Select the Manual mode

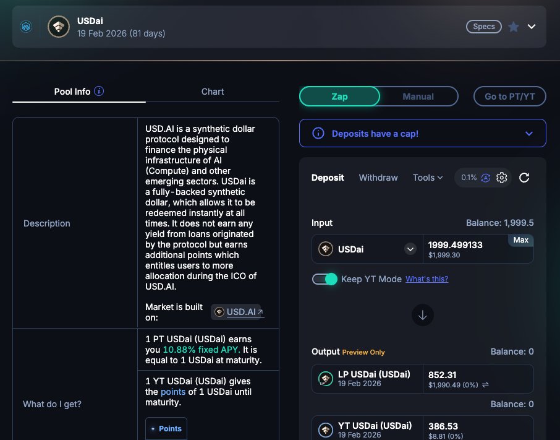(x=418, y=97)
